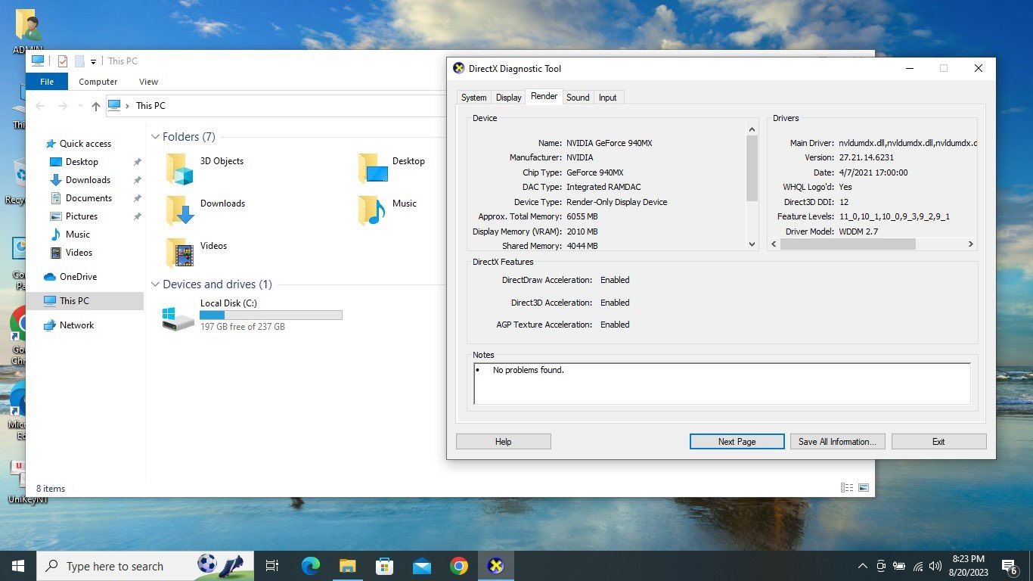Switch to large icons view layout
Viewport: 1033px width, 581px height.
tap(864, 488)
